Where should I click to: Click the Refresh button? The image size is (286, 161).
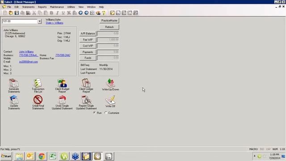[109, 27]
